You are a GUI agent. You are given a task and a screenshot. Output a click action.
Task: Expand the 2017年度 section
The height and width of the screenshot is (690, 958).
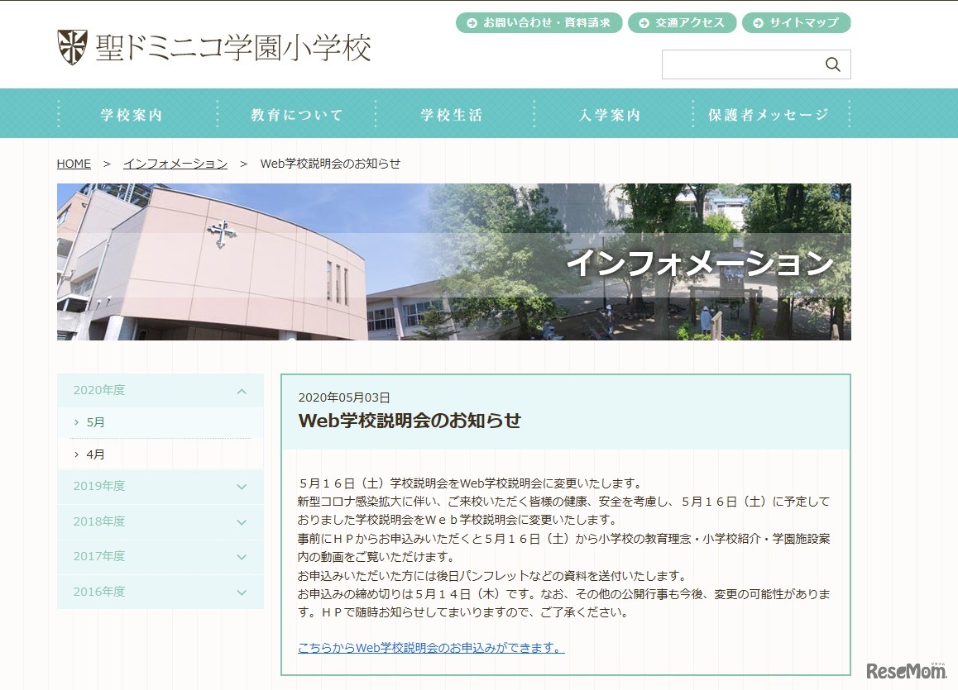(x=241, y=556)
